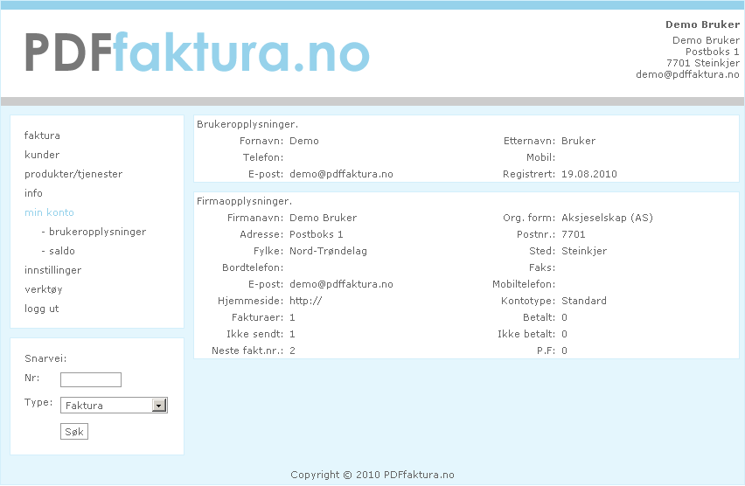Image resolution: width=745 pixels, height=486 pixels.
Task: Open produkter/tjenester in the sidebar
Action: 73,174
